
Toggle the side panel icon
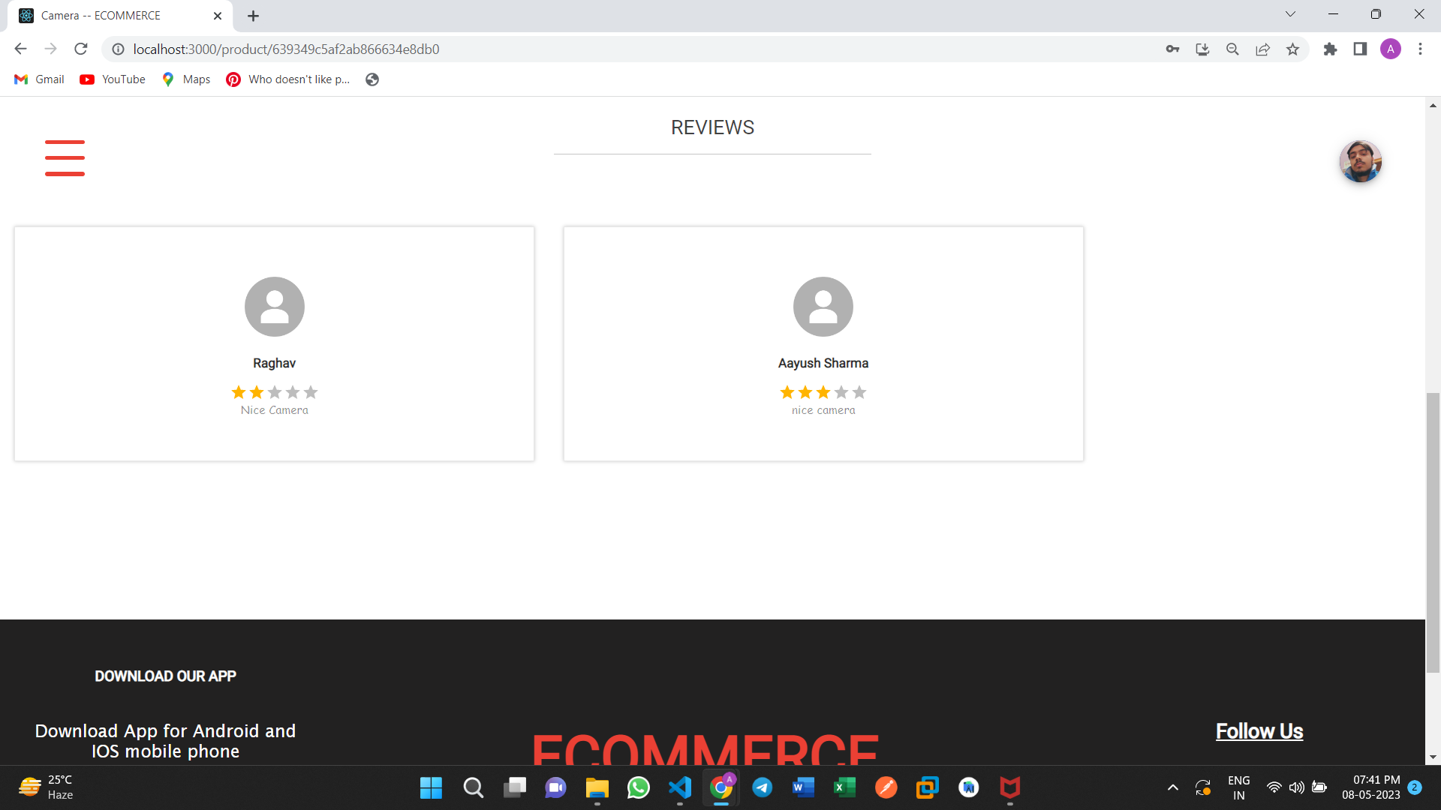coord(1359,49)
